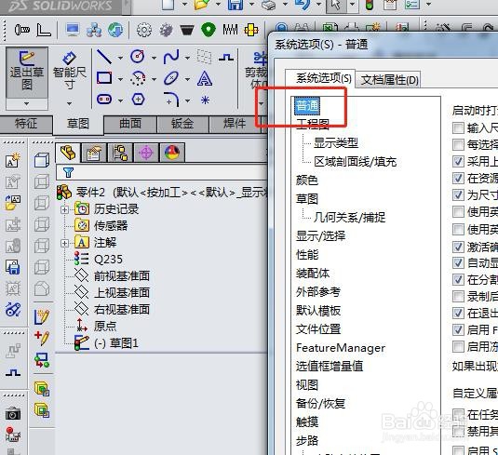Open the ConfigurationManager tab icon

click(120, 153)
